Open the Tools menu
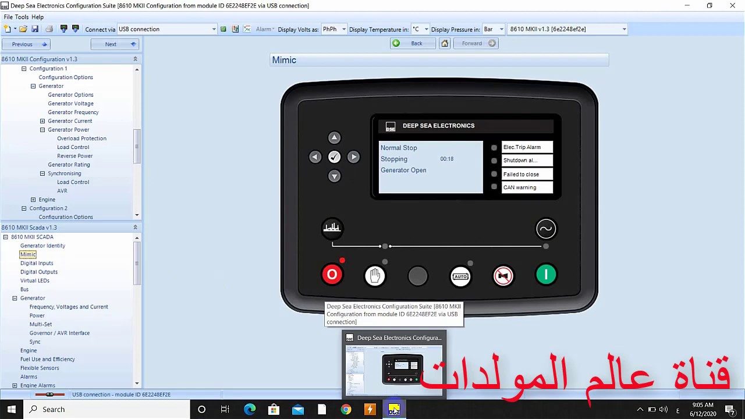Screen dimensions: 745x419 [x=22, y=17]
